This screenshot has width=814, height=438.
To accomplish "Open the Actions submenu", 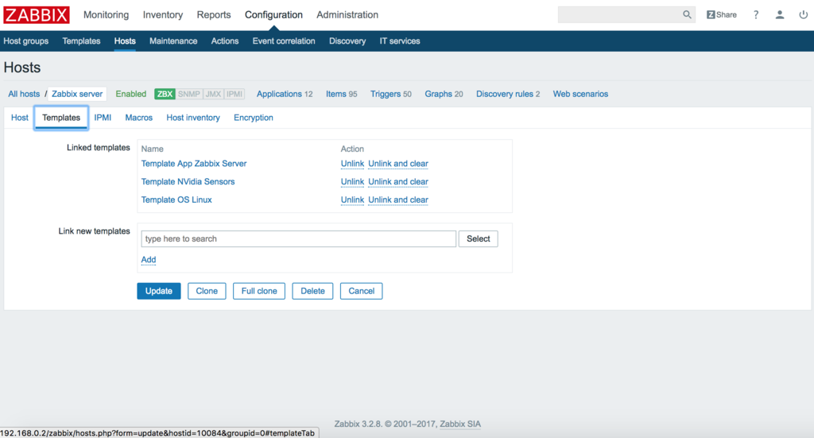I will tap(225, 41).
